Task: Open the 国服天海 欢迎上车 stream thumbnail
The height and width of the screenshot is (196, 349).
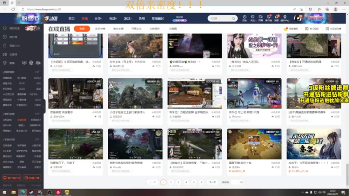Action: 254,144
